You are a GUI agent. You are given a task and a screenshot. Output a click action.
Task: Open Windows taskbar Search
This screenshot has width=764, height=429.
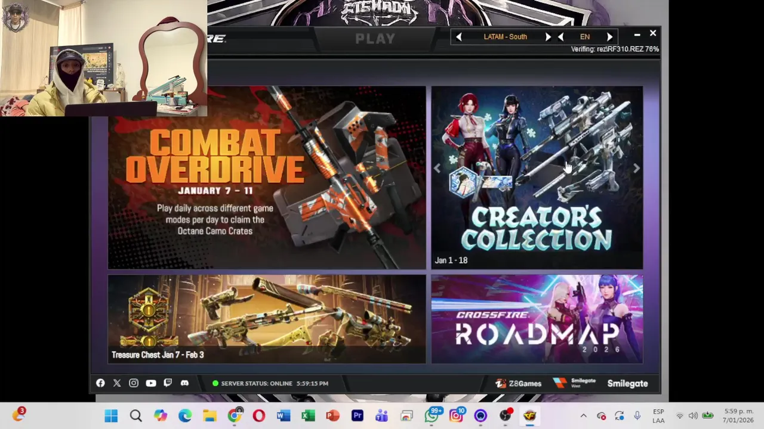pos(135,416)
